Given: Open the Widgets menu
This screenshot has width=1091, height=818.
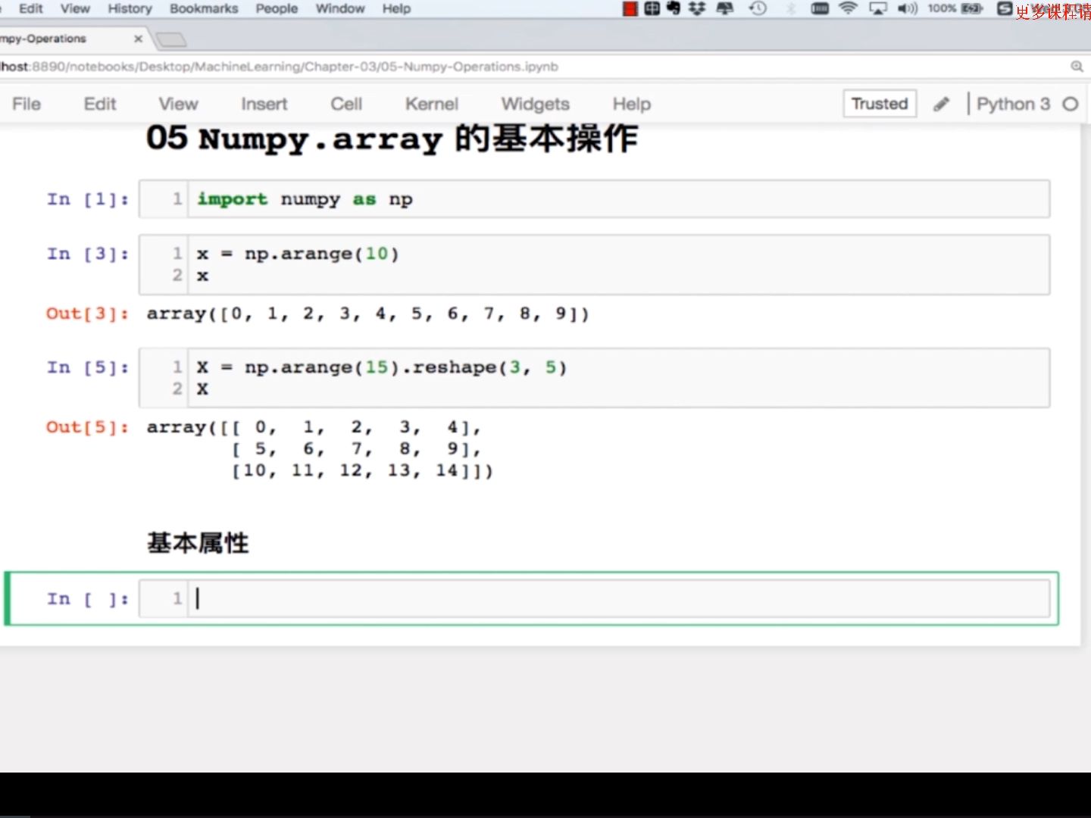Looking at the screenshot, I should coord(535,104).
